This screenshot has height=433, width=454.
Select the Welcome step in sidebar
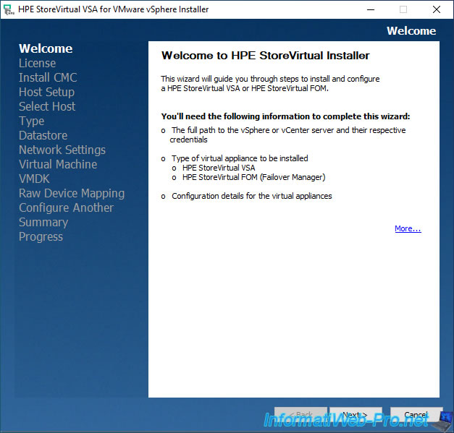pyautogui.click(x=46, y=48)
